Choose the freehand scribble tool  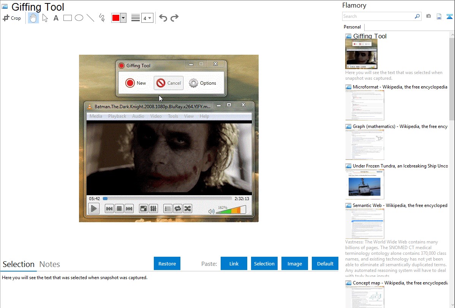(x=102, y=18)
